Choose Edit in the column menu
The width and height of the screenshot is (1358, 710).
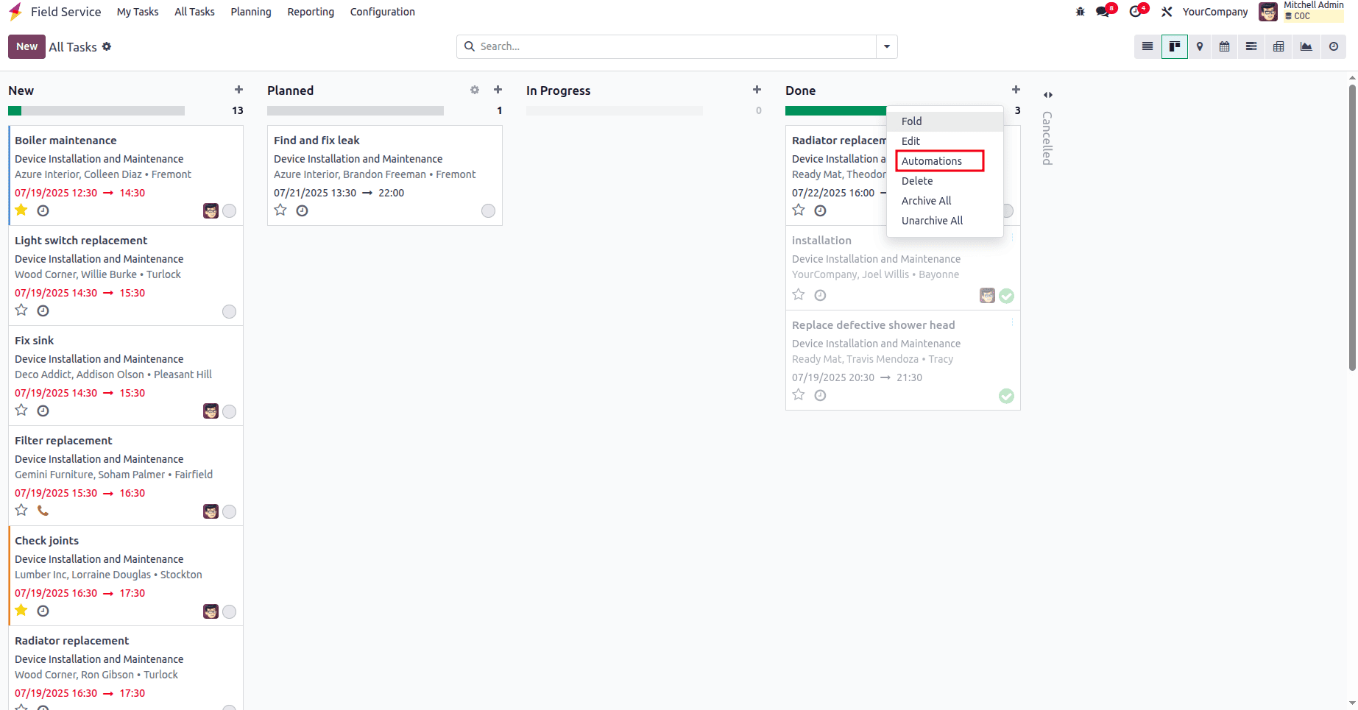[x=945, y=141]
